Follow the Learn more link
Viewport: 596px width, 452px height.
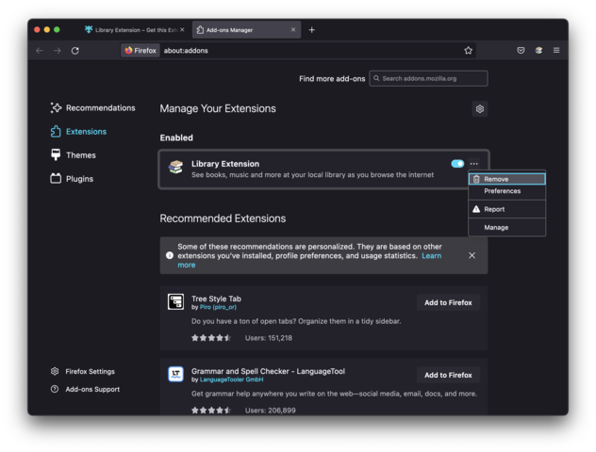click(432, 256)
